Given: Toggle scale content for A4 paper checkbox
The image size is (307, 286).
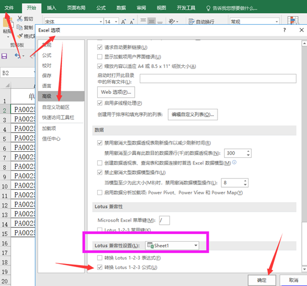Looking at the screenshot, I should coord(99,66).
